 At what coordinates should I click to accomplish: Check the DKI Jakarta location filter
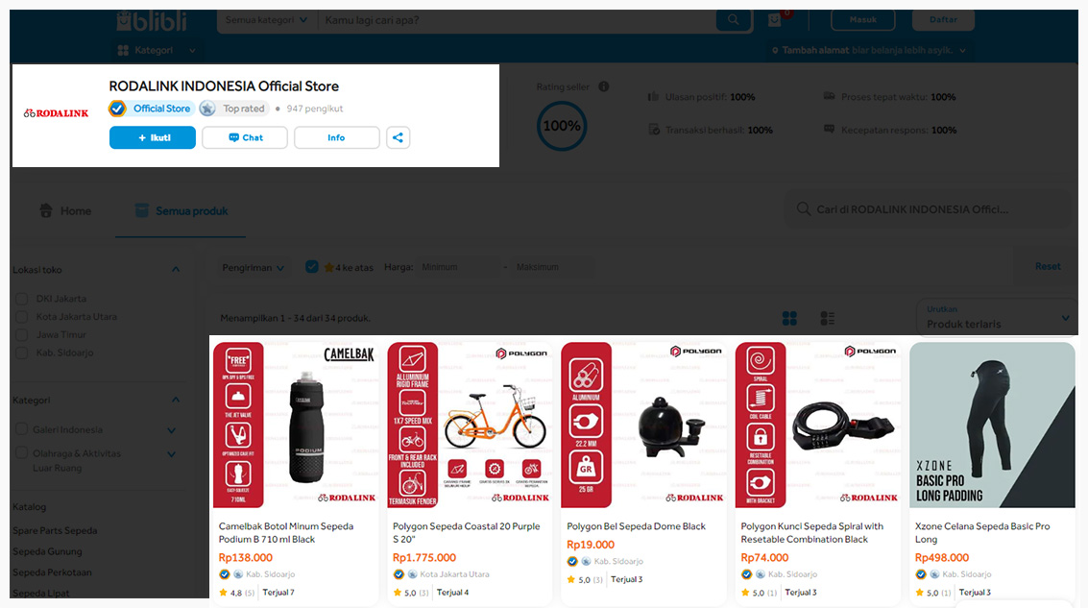point(22,299)
